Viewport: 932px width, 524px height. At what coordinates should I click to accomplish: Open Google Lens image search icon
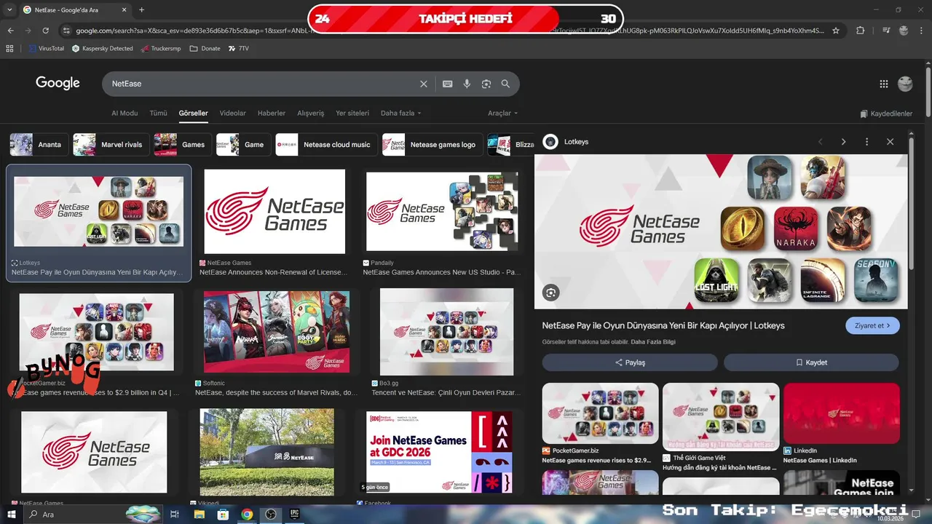click(x=486, y=84)
